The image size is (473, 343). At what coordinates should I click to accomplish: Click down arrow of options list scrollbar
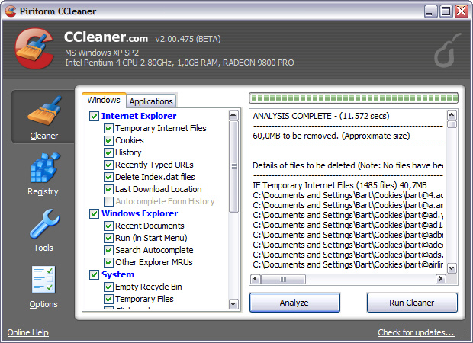point(233,304)
